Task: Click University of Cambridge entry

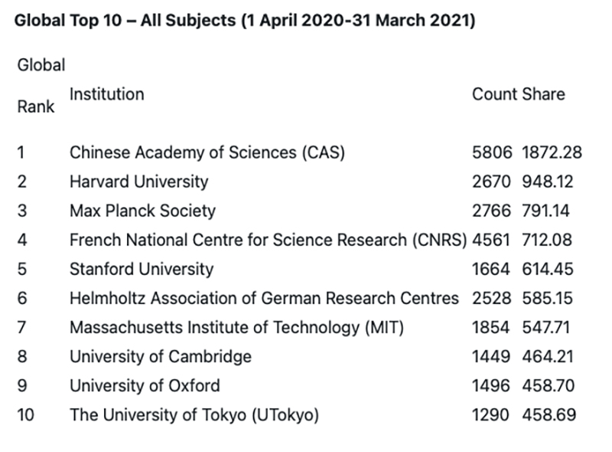Action: pyautogui.click(x=161, y=356)
